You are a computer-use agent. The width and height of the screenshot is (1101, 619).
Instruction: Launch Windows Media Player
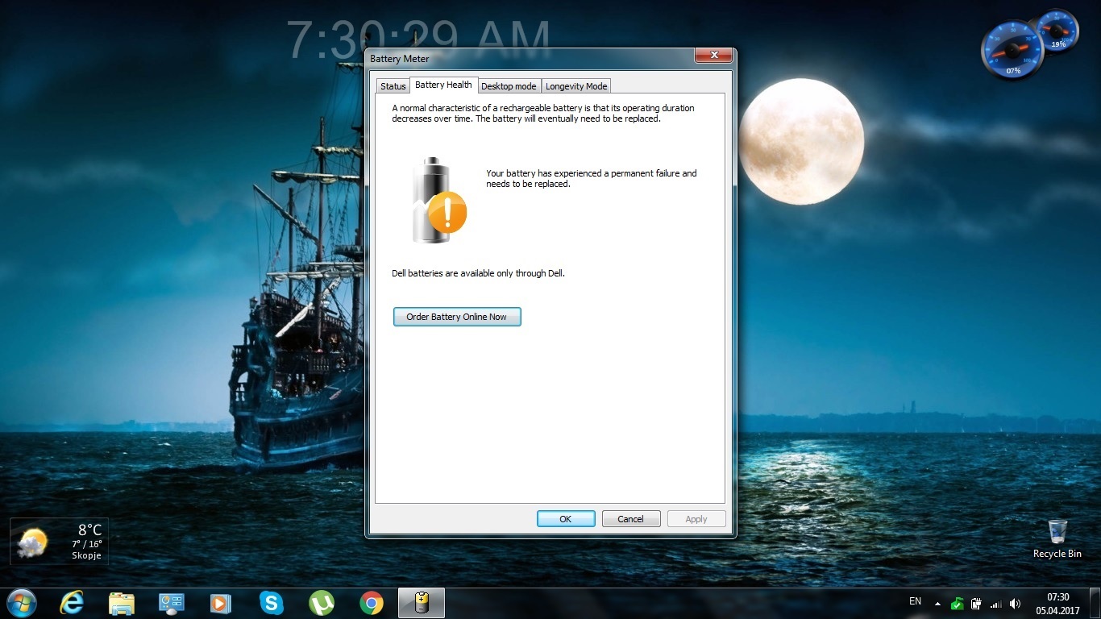click(221, 603)
